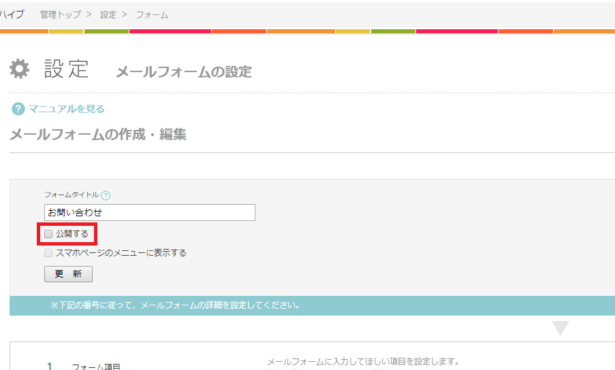Viewport: 615px width, 370px height.
Task: Focus the form title field containing お問い合わせ
Action: 149,212
